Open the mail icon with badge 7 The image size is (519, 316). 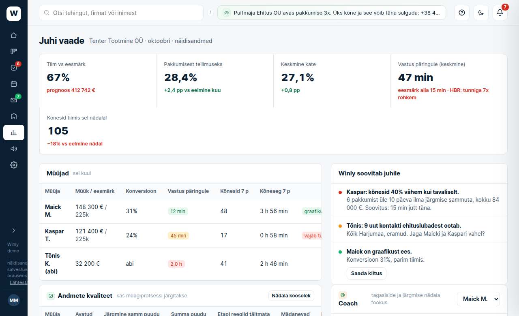tap(14, 100)
